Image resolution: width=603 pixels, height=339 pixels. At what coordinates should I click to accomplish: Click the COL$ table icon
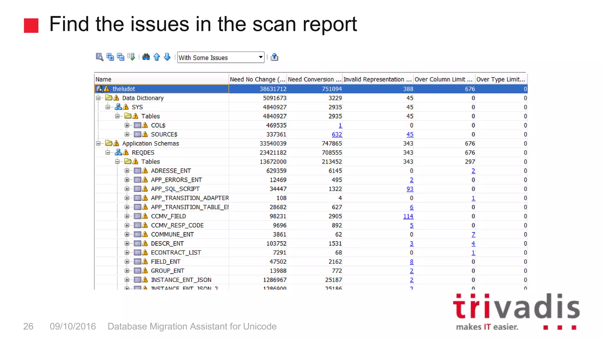(137, 125)
